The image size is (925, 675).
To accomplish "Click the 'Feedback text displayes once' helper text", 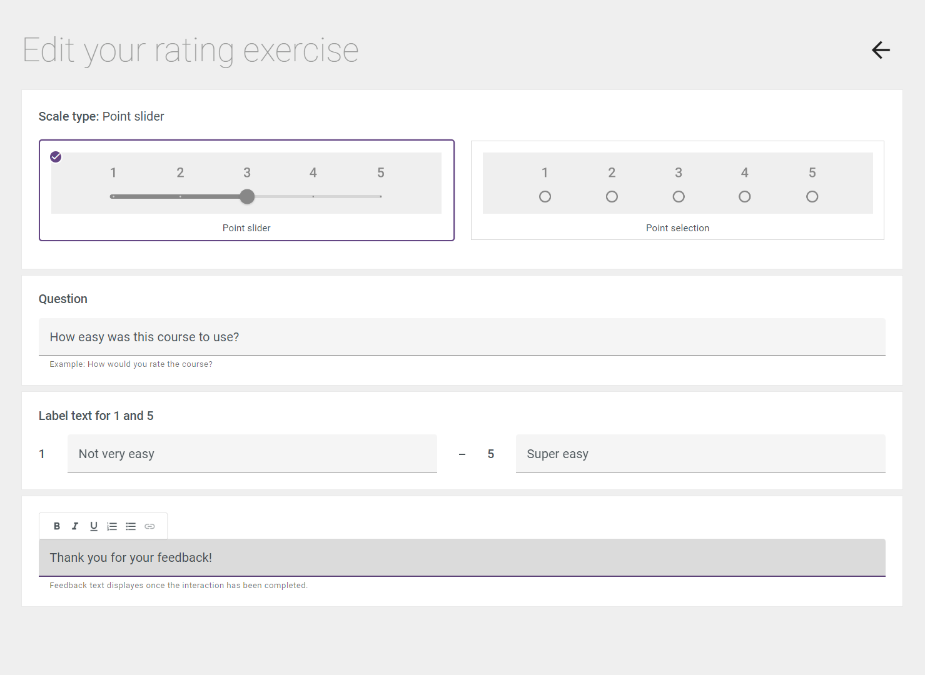I will tap(179, 586).
